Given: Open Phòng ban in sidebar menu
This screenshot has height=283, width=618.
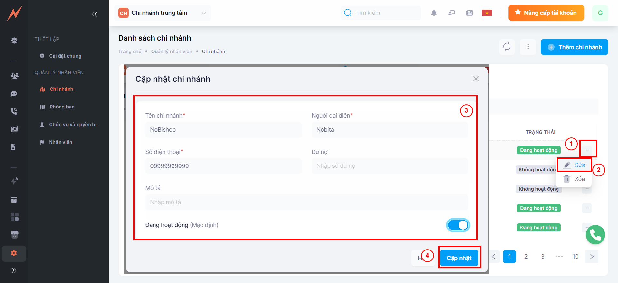Looking at the screenshot, I should click(x=62, y=107).
